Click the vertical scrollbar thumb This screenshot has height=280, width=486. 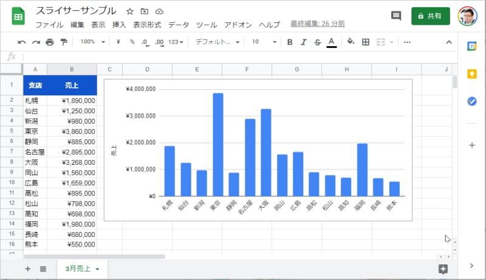(454, 82)
